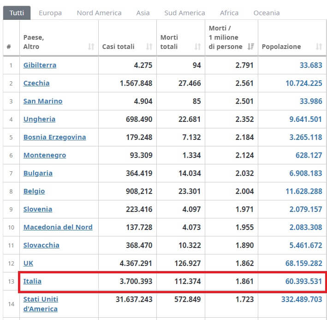Select the Nord America tab
This screenshot has width=327, height=320.
coord(99,13)
